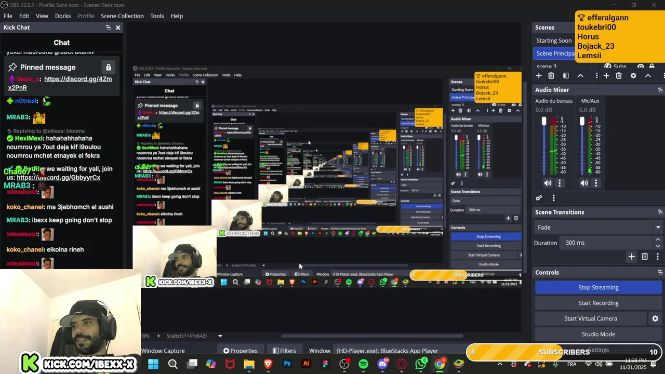This screenshot has width=665, height=374.
Task: Show hidden system tray icons chevron
Action: pos(500,364)
